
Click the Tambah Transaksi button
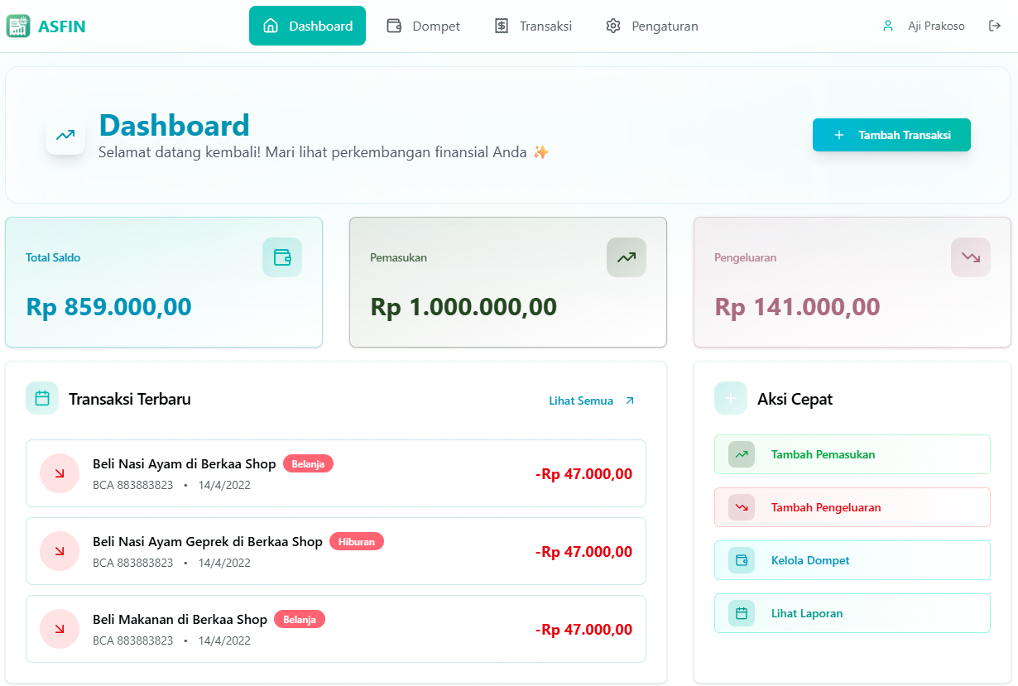891,135
